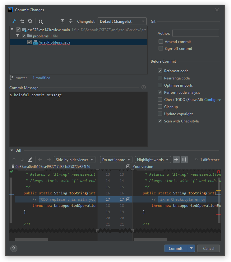Screen dimensions: 231x262
Task: Enable the Amend commit checkbox
Action: pos(161,41)
